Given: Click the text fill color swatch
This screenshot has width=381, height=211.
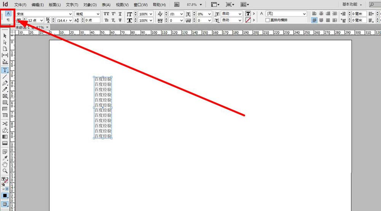Looking at the screenshot, I should (248, 14).
